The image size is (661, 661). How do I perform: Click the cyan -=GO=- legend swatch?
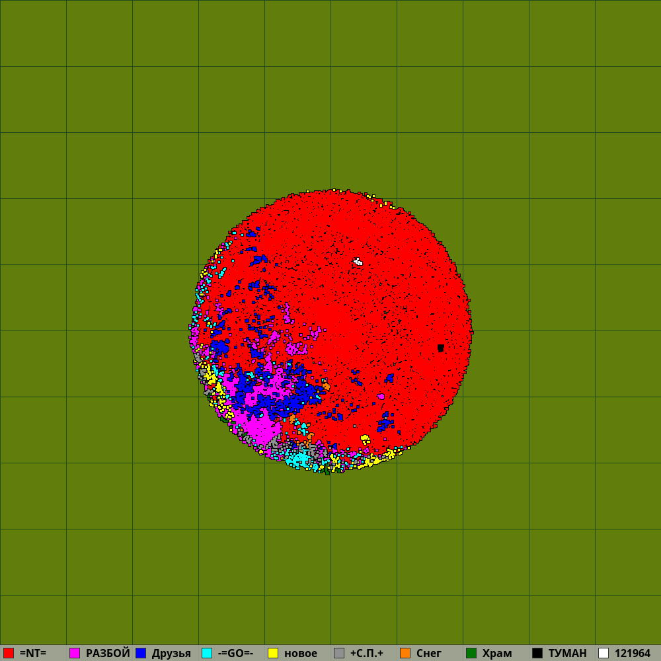(207, 653)
